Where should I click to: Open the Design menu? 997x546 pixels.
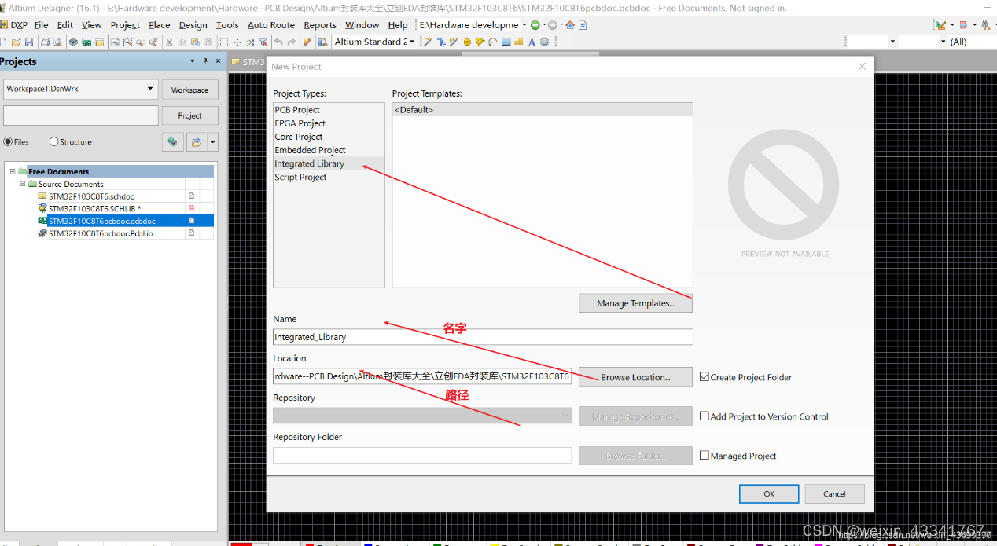pyautogui.click(x=193, y=25)
